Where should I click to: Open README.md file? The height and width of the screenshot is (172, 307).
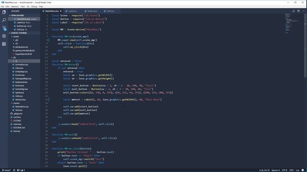tap(24, 128)
